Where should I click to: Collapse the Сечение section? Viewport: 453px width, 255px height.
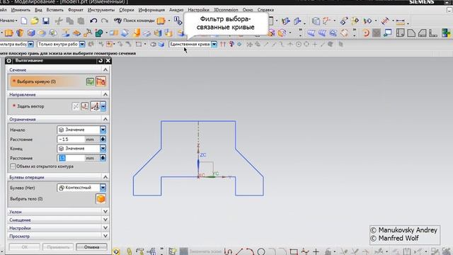105,70
